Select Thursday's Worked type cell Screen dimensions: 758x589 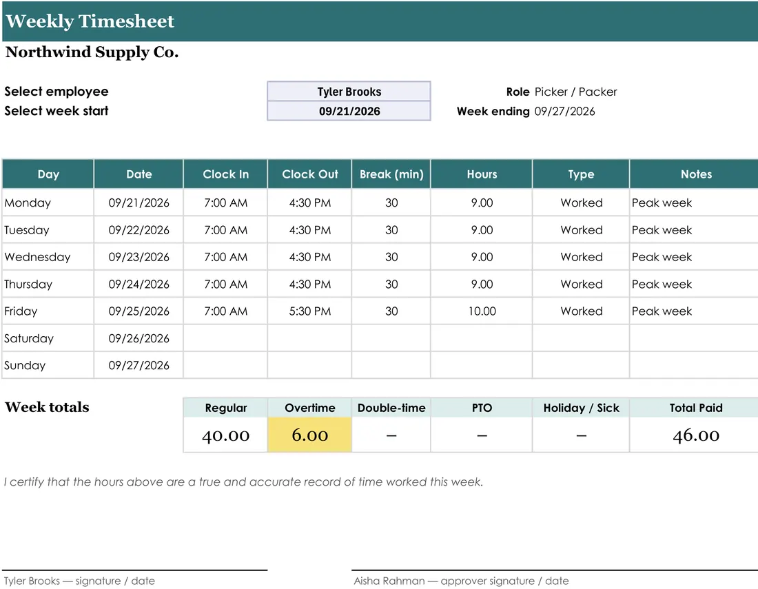581,284
